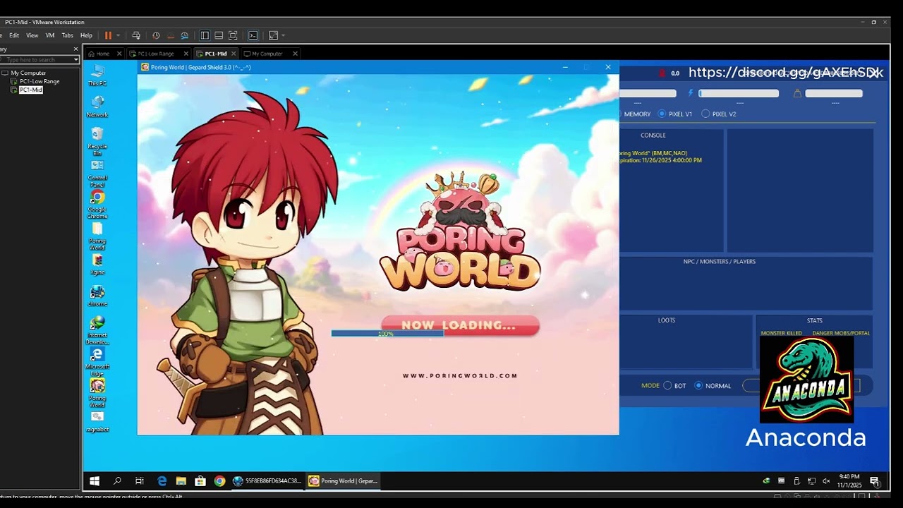Open the Edit menu in VMware
The image size is (903, 508).
pos(14,35)
